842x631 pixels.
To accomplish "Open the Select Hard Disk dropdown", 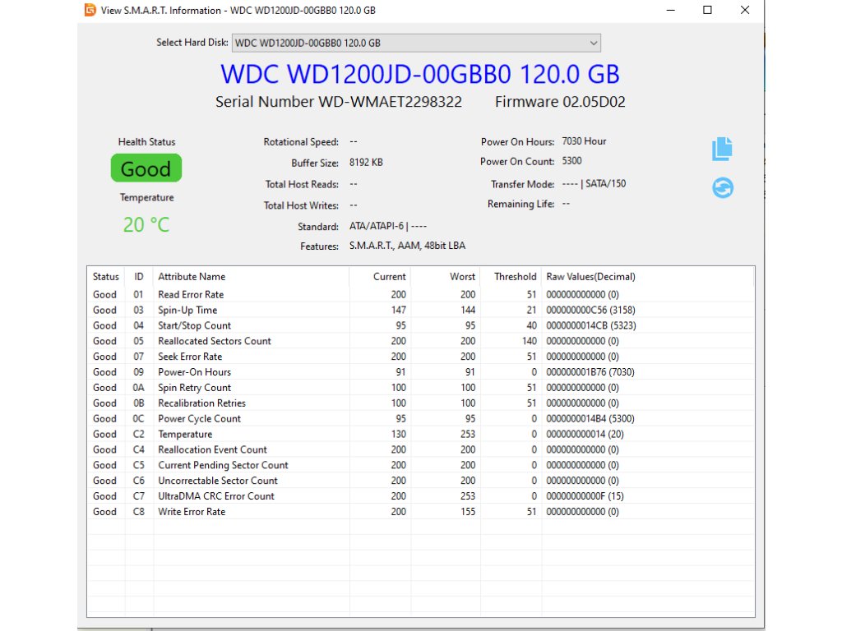I will pos(416,43).
